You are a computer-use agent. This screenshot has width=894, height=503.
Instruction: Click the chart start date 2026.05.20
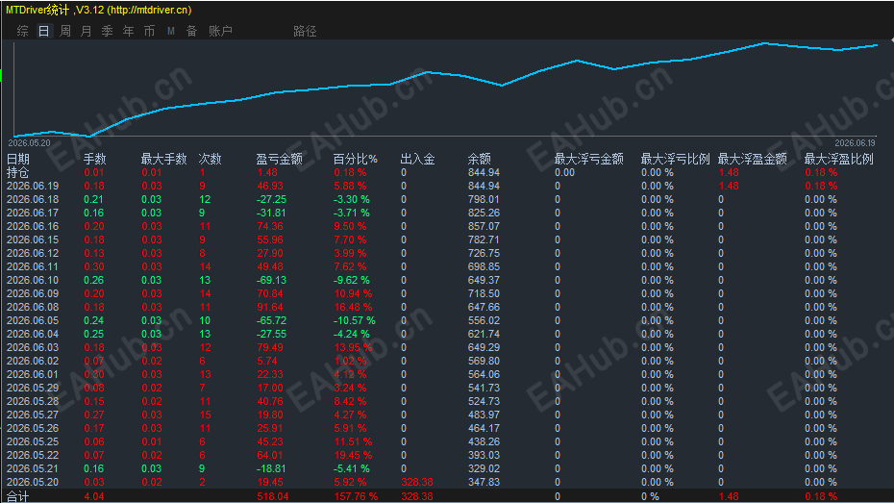[x=29, y=142]
